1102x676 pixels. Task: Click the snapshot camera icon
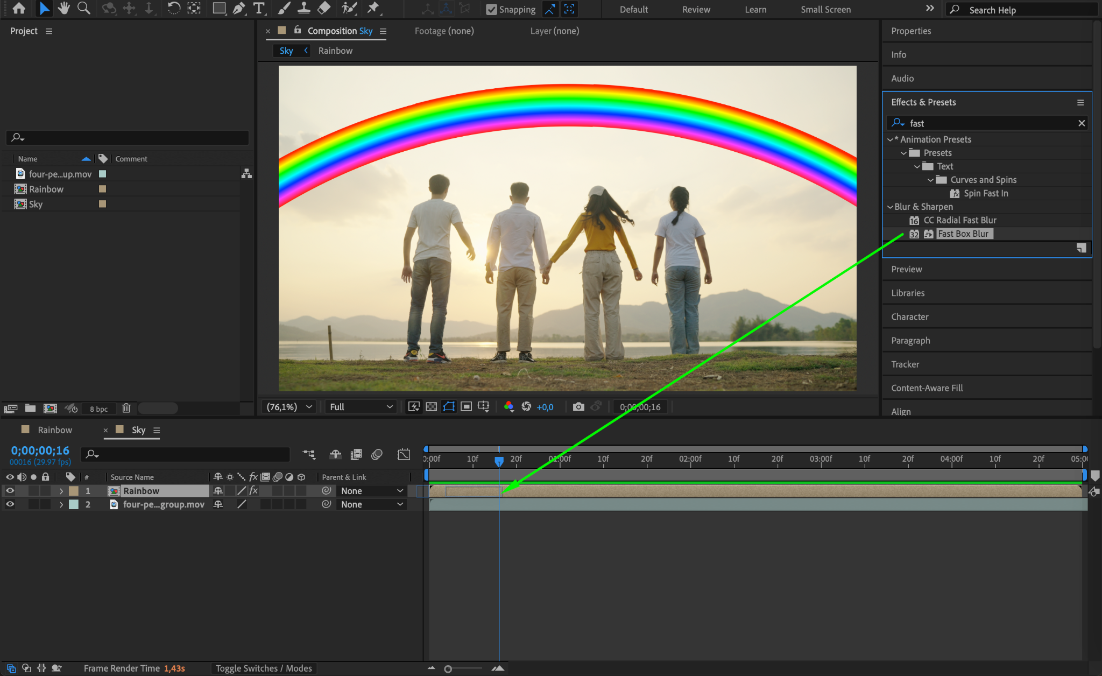pos(578,407)
